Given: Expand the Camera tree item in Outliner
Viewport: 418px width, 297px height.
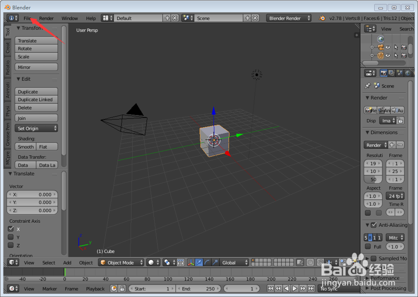Looking at the screenshot, I should [x=372, y=48].
